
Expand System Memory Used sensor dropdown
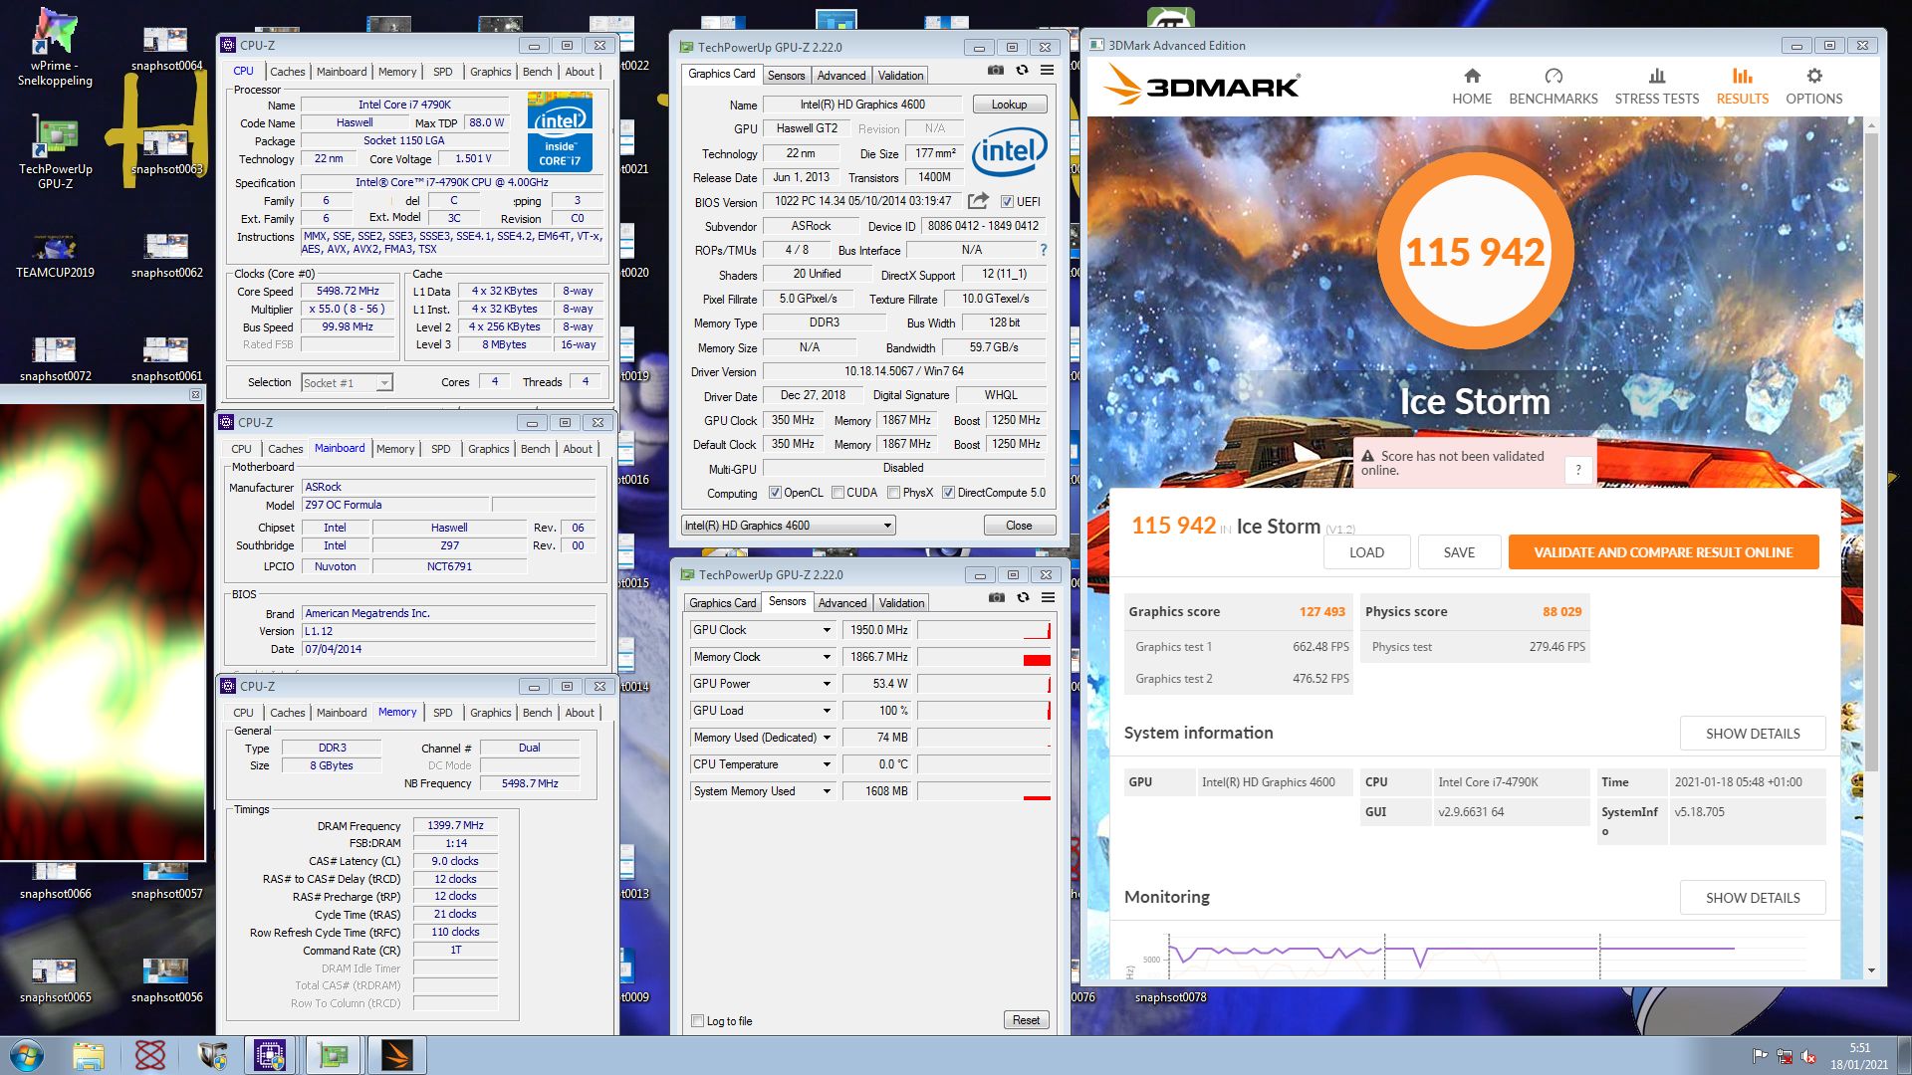tap(827, 791)
